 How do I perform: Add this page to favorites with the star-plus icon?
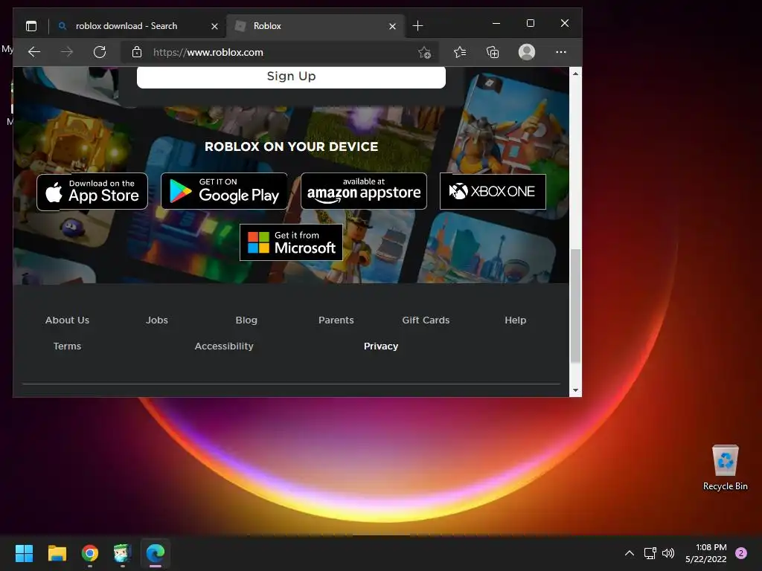pos(424,53)
